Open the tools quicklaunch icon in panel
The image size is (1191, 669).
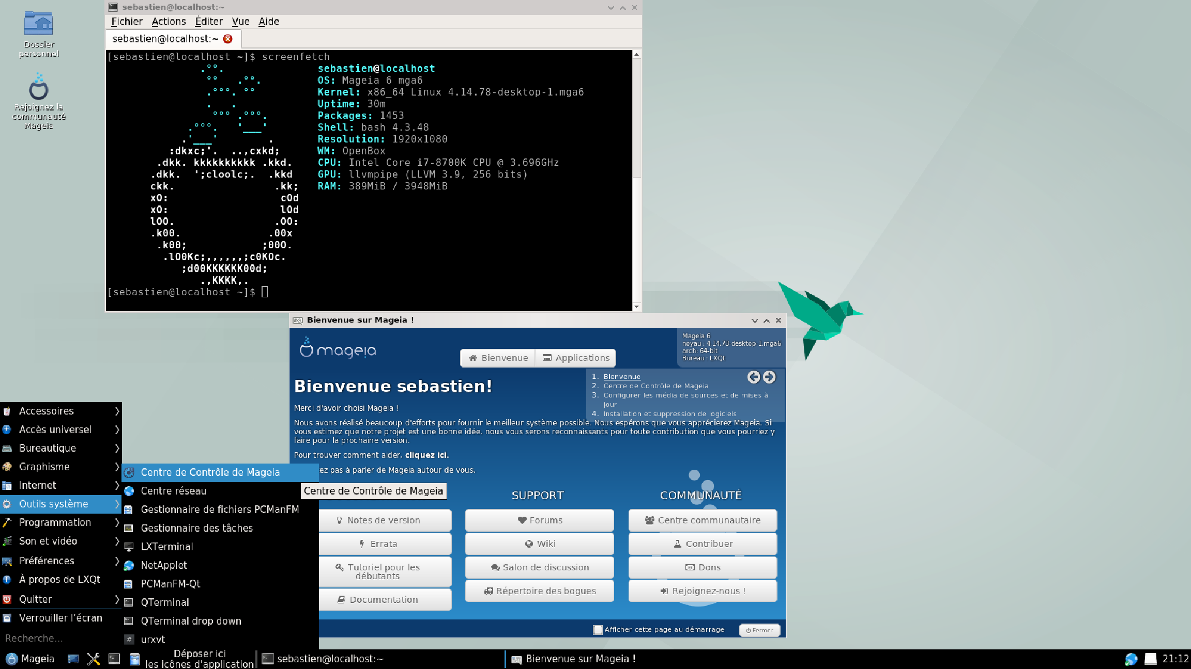point(94,659)
